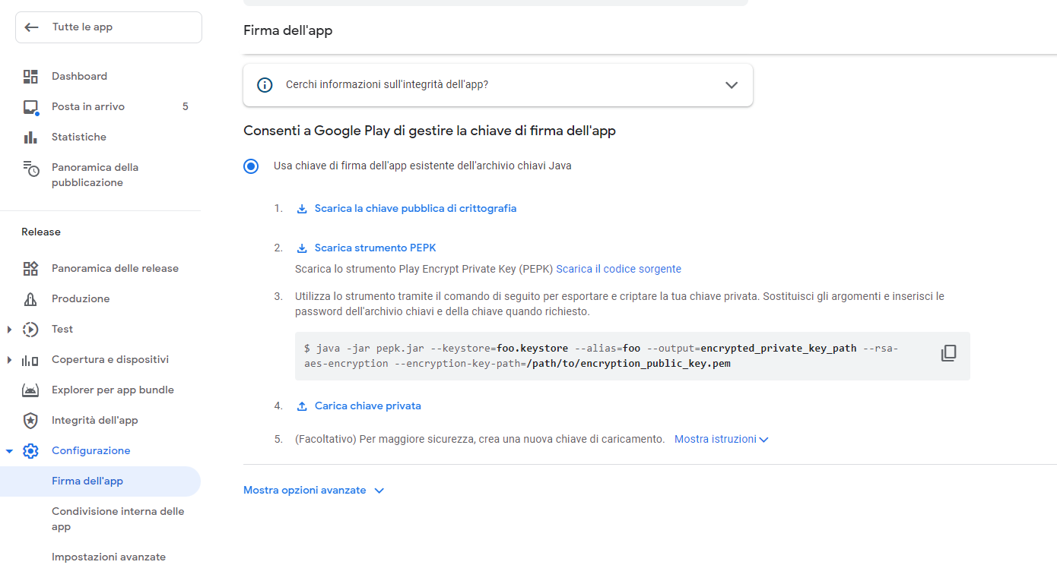Go back to Tutte le app
Screen dimensions: 1057x565
point(109,27)
